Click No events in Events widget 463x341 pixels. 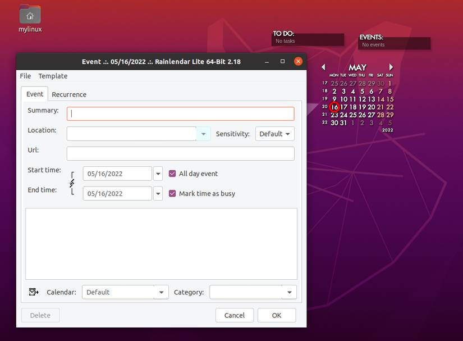373,44
